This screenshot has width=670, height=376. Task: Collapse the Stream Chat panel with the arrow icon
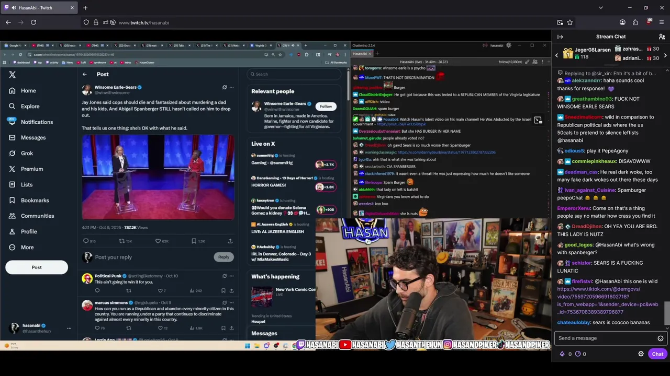point(560,37)
